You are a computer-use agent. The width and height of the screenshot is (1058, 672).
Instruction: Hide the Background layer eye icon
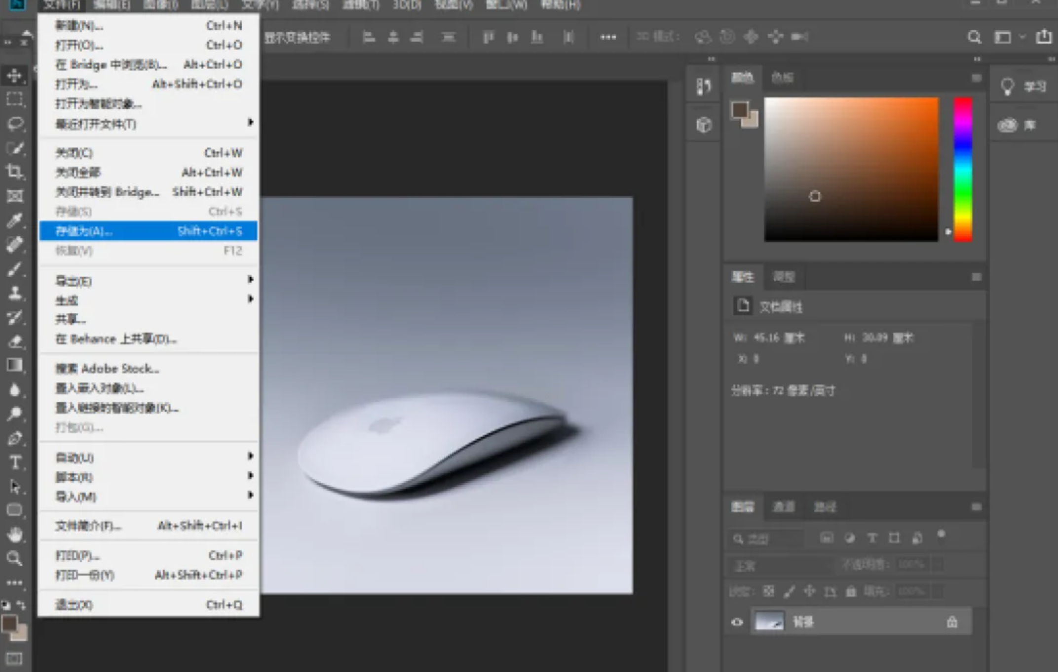pyautogui.click(x=737, y=622)
